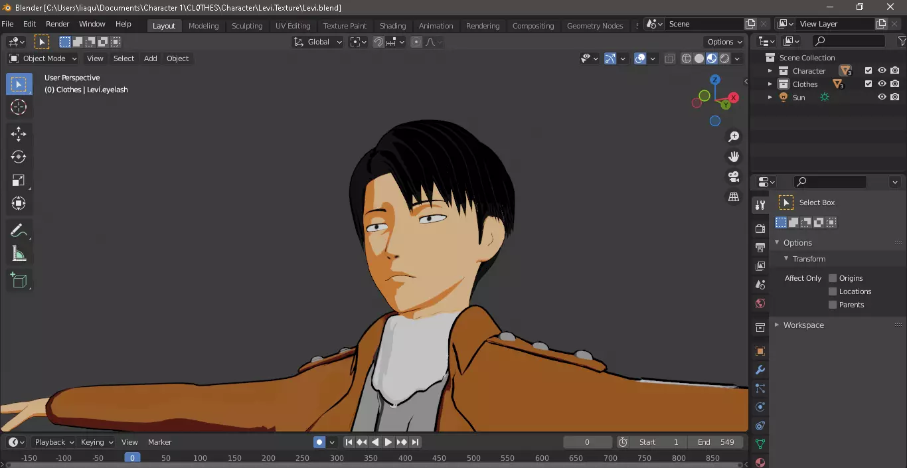
Task: Select the Add Cube tool
Action: click(x=19, y=281)
